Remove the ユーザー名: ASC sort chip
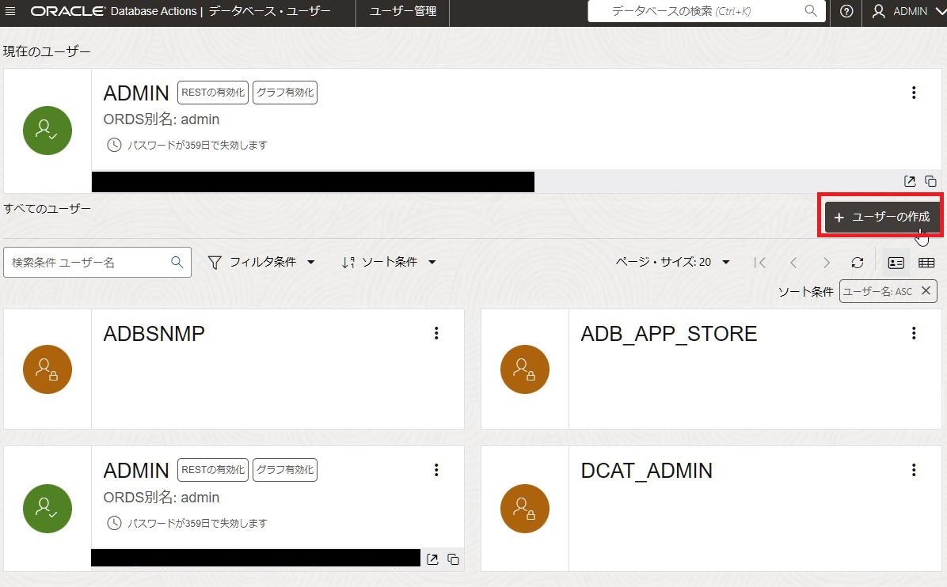The width and height of the screenshot is (947, 587). [x=926, y=291]
